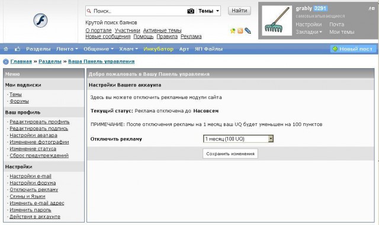Open Изменение фотографии link

tap(39, 142)
